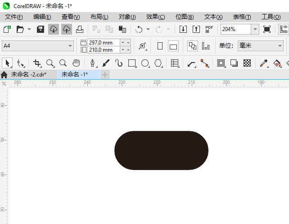Click the Export icon
The width and height of the screenshot is (289, 224).
(196, 29)
